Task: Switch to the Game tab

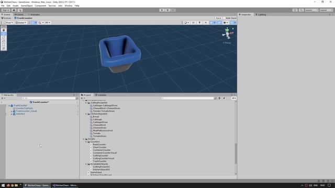Action: tap(19, 15)
